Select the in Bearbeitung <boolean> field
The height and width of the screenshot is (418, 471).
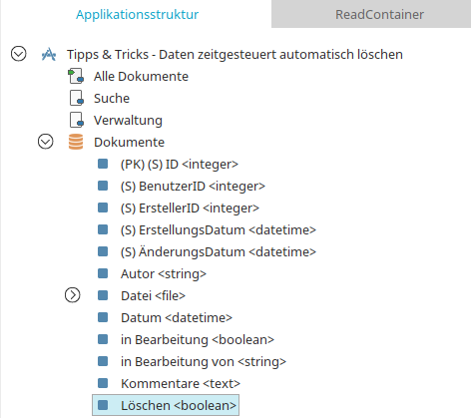tap(198, 339)
